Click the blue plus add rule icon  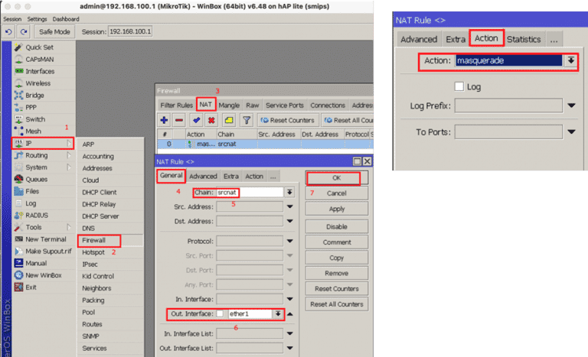164,120
